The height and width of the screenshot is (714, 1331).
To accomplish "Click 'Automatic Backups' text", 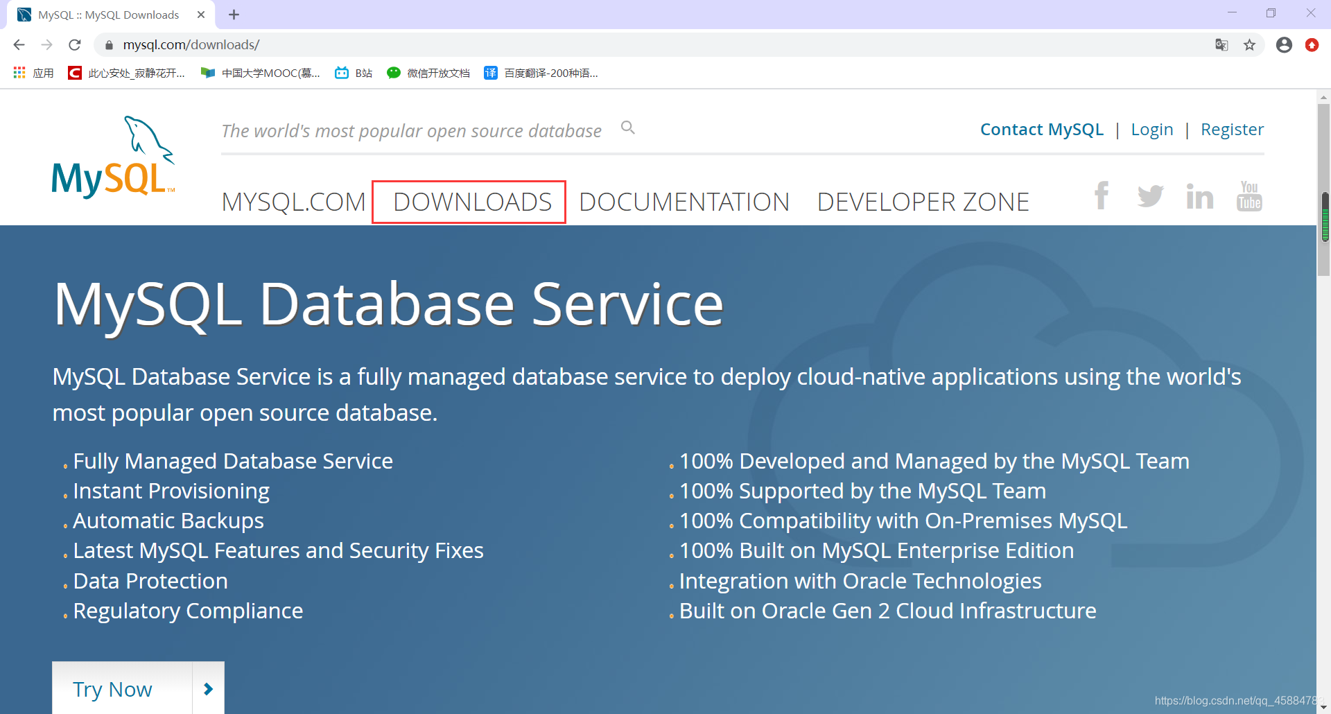I will coord(168,521).
